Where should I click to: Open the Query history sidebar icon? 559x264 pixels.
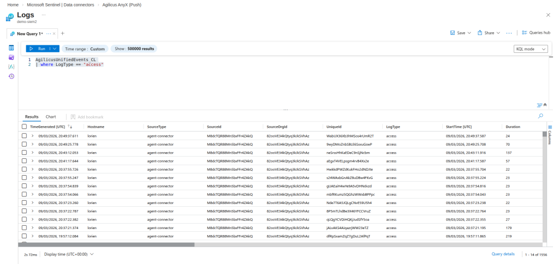pos(11,76)
